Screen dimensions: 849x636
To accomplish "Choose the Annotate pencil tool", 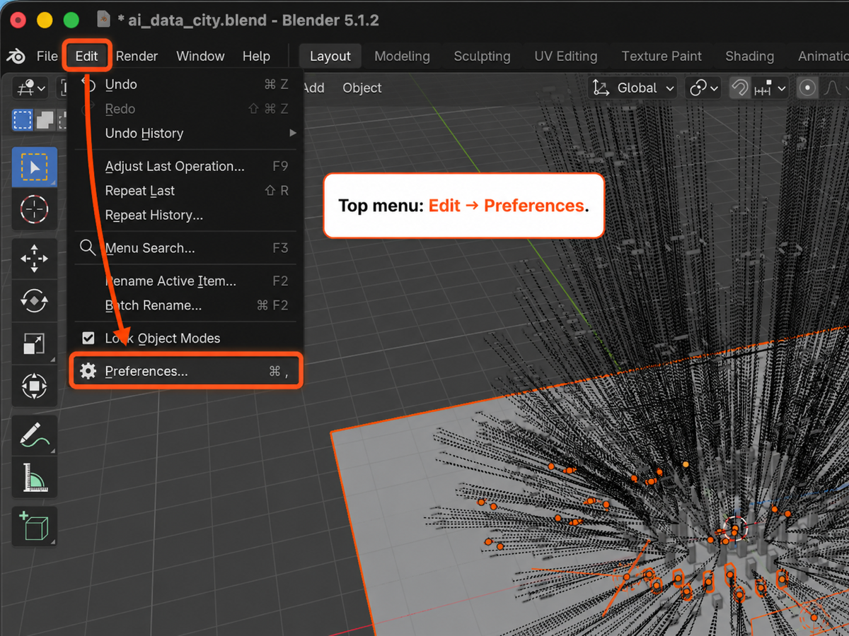I will pos(35,435).
